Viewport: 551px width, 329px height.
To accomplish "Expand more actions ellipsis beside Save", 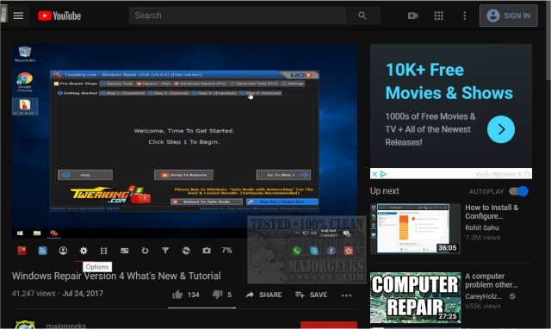I will click(x=346, y=295).
